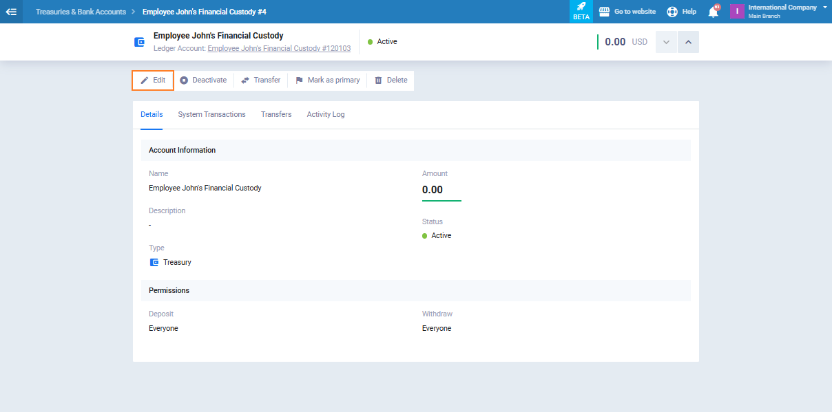
Task: Click the Amount value 0.00 in details
Action: [433, 190]
